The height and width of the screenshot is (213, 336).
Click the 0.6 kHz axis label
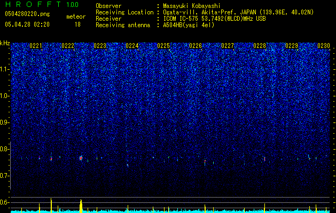5,202
